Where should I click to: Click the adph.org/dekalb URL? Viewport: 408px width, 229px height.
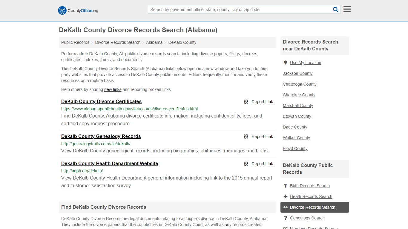coord(82,171)
